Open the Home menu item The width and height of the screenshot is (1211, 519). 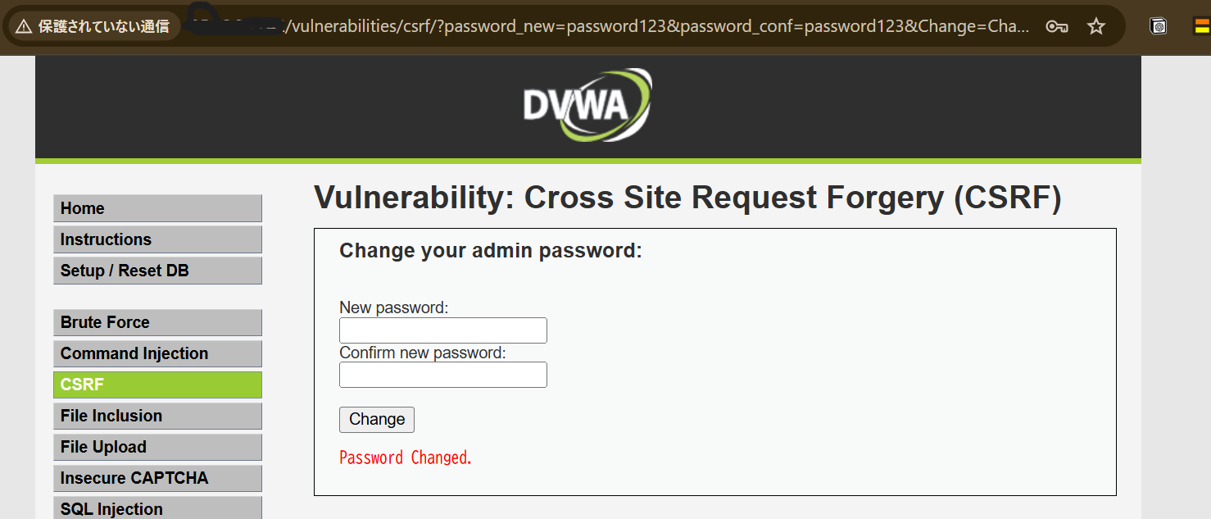click(157, 208)
